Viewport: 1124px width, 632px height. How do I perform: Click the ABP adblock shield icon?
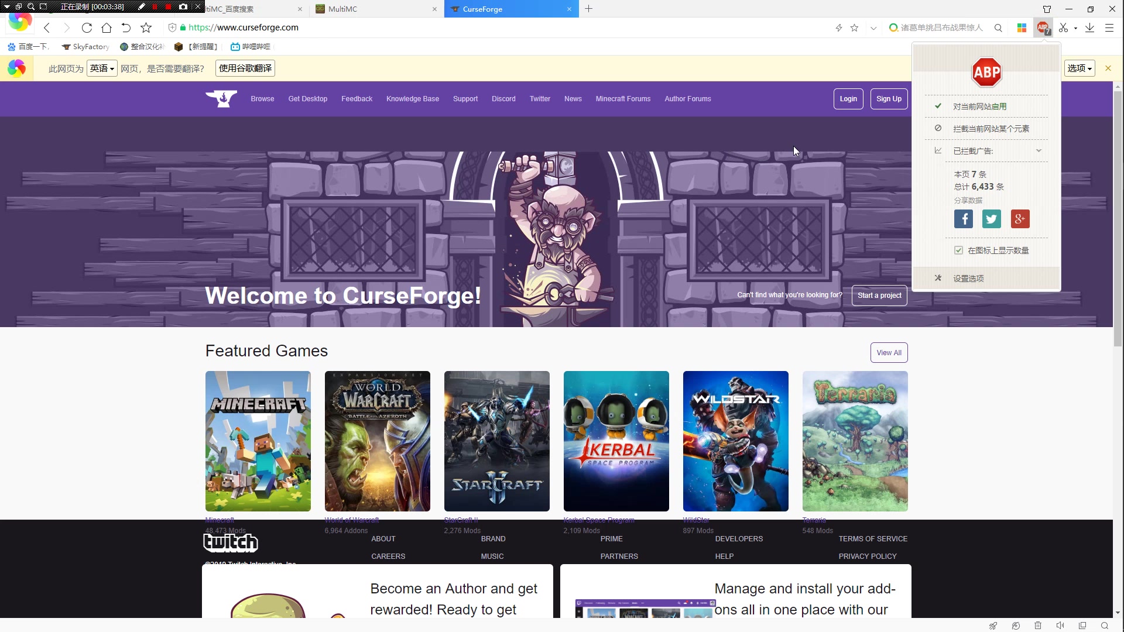coord(1044,28)
